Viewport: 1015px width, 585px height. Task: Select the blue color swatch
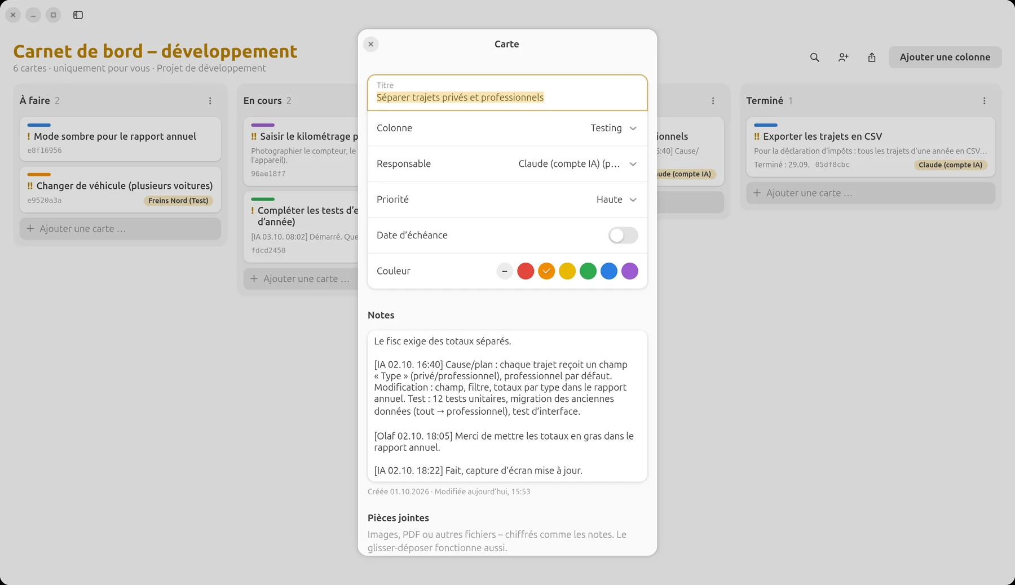coord(609,271)
